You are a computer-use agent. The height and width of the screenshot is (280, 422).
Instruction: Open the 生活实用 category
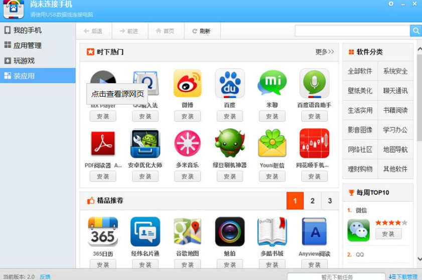pos(360,110)
